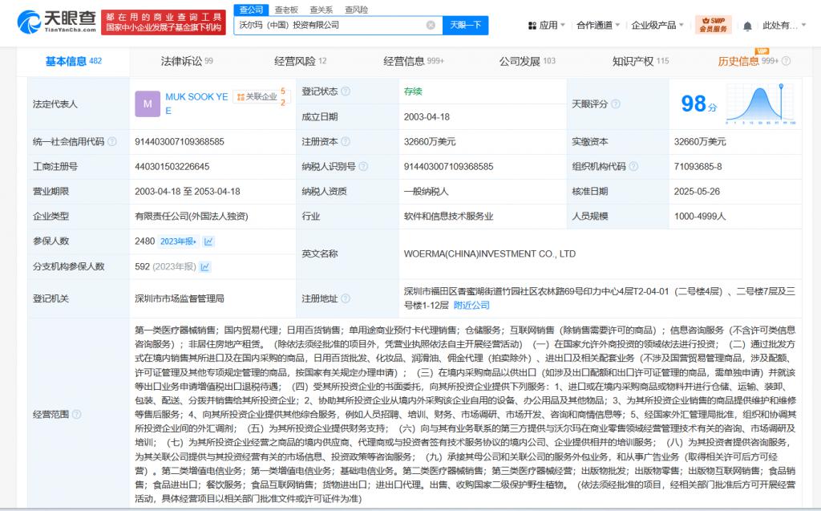821x511 pixels.
Task: Expand the 企业级产品 dropdown
Action: click(x=657, y=25)
